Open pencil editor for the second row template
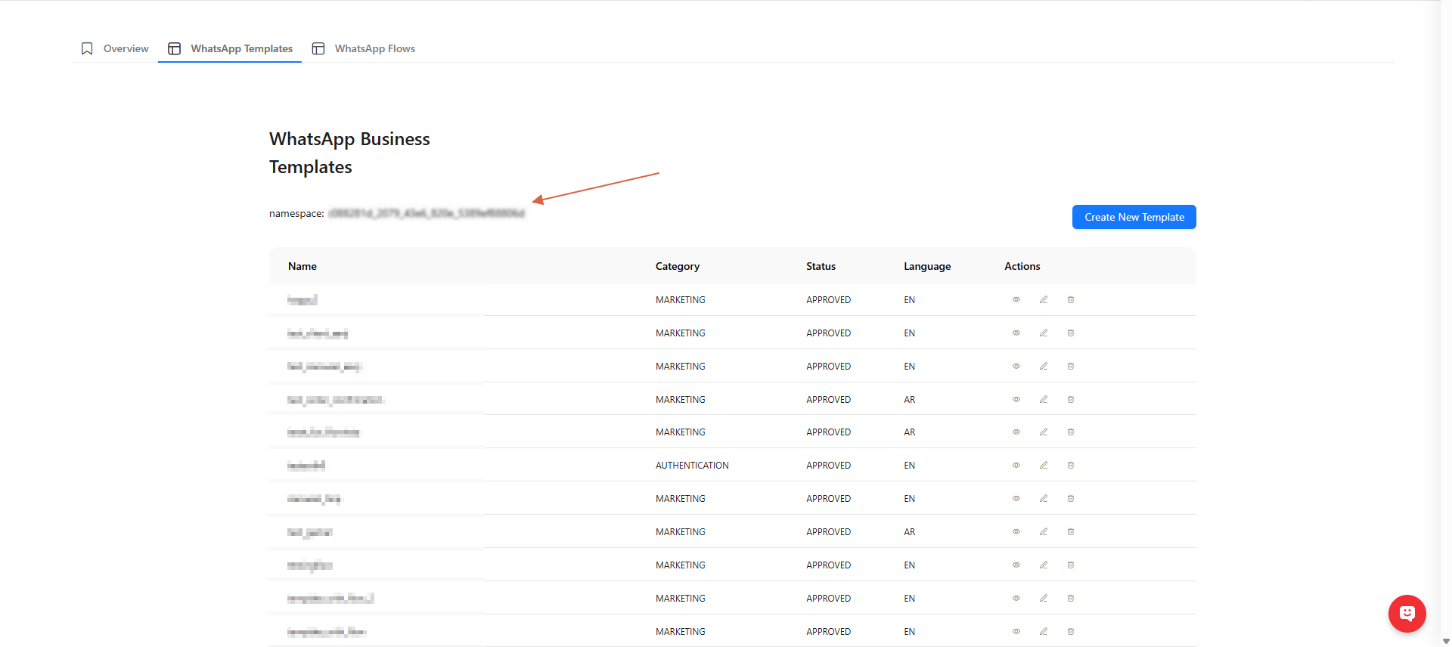Image resolution: width=1452 pixels, height=647 pixels. point(1044,333)
